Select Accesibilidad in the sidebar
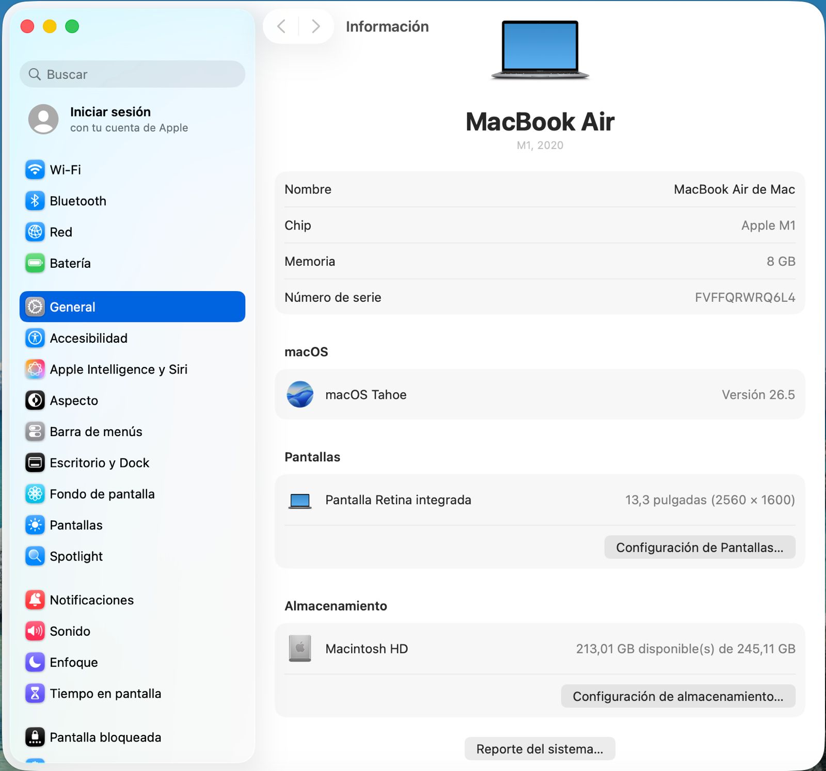 132,338
